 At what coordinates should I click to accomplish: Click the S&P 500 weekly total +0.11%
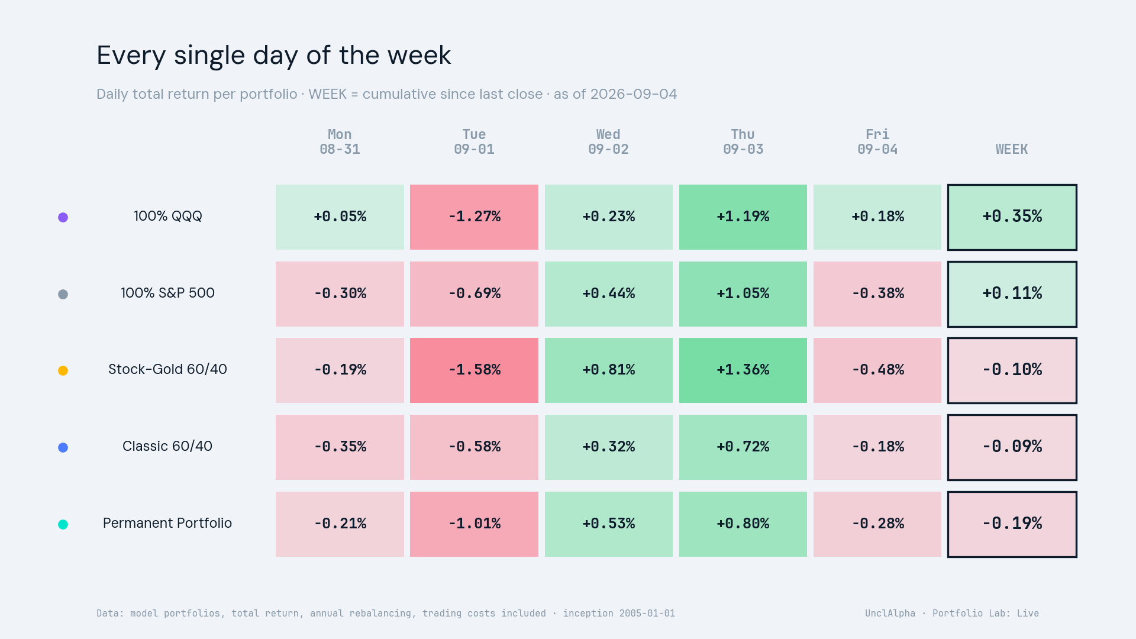click(1012, 294)
